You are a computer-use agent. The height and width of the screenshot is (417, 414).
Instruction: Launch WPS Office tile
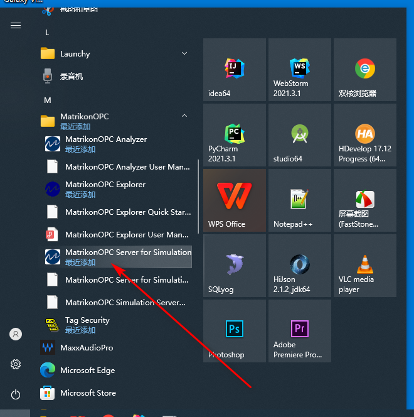[234, 200]
